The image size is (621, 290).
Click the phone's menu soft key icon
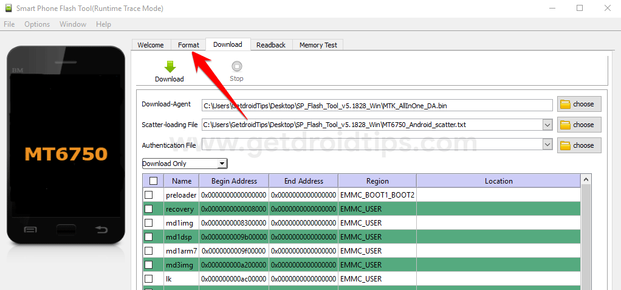[30, 229]
